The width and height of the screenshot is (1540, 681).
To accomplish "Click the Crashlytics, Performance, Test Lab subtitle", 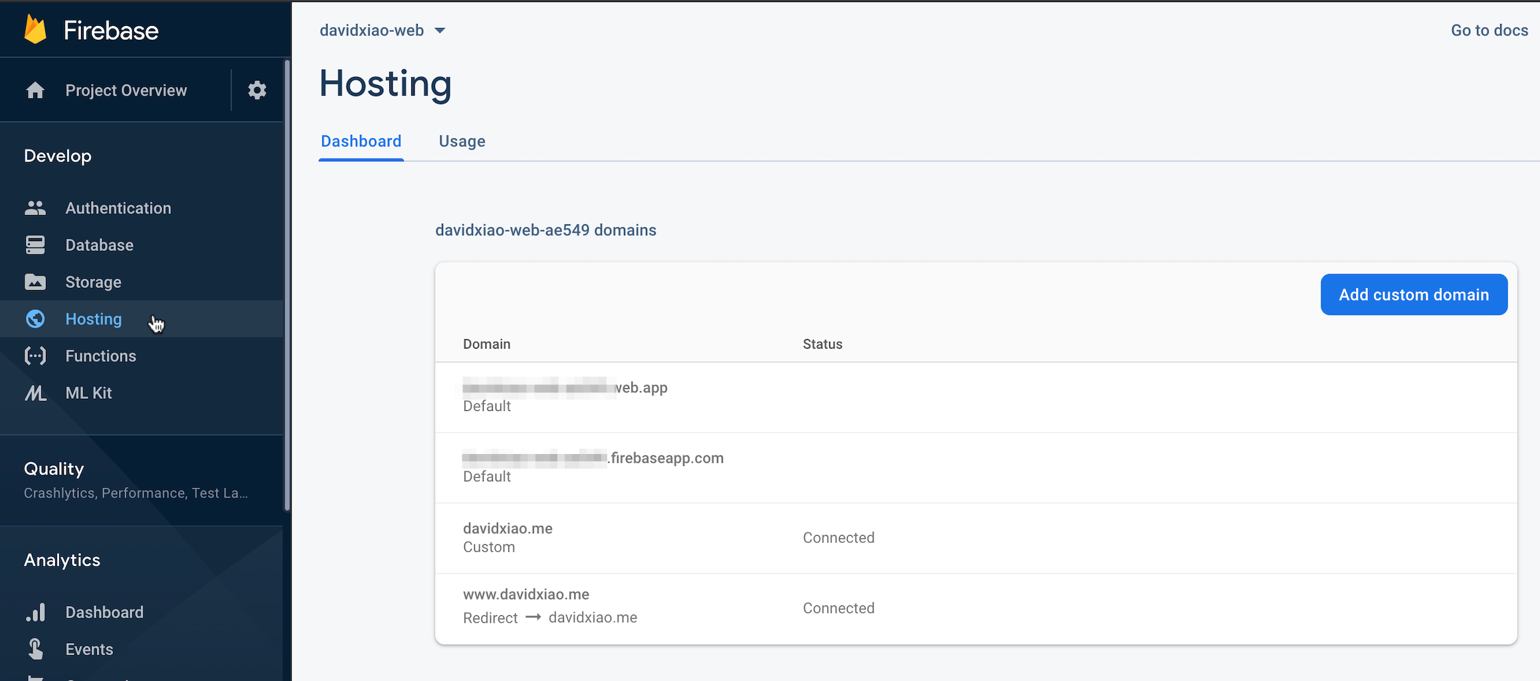I will coord(136,493).
